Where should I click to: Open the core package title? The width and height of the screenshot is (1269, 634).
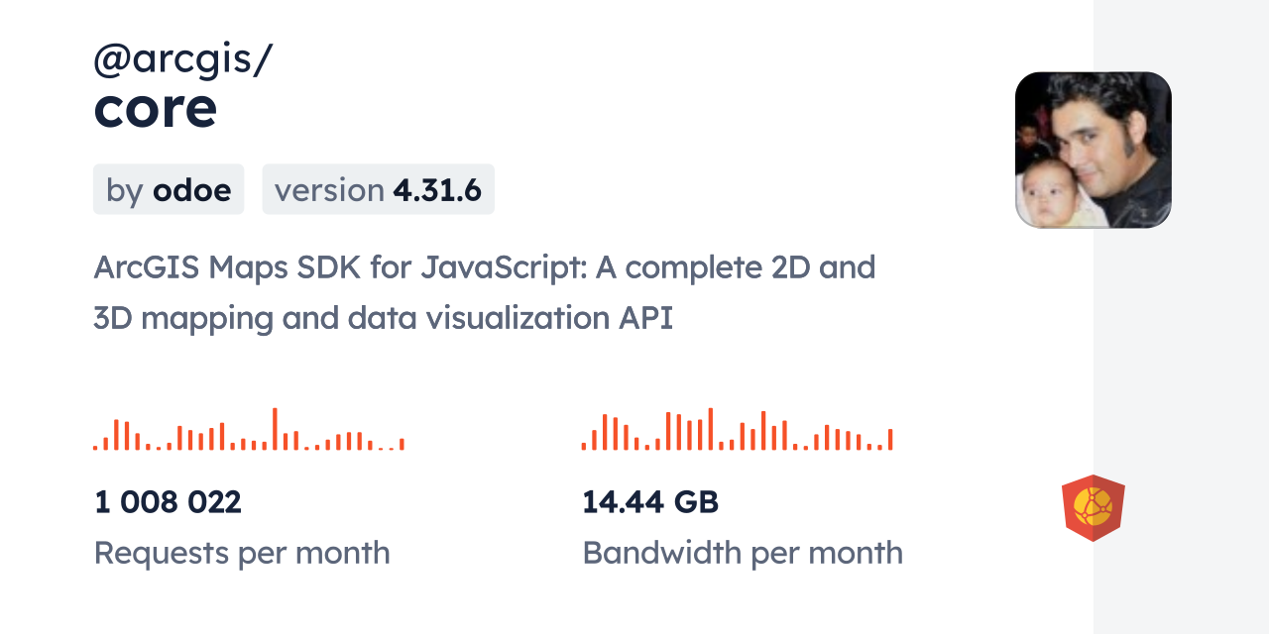point(156,108)
